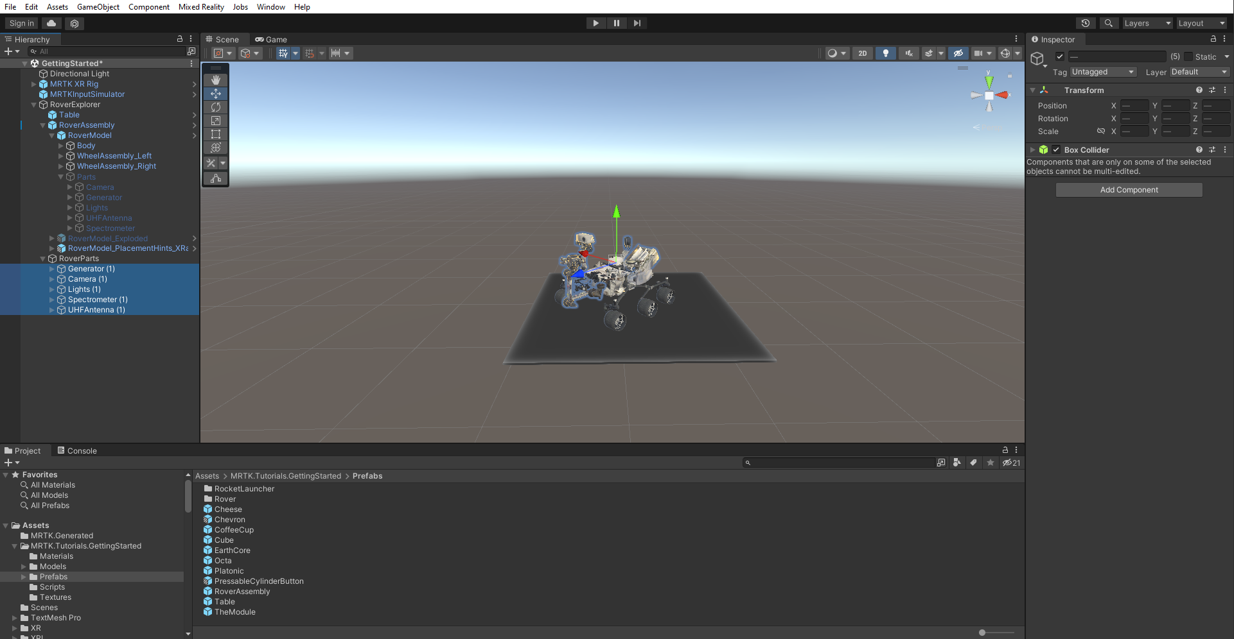This screenshot has height=639, width=1234.
Task: Open the custom editor tools wrench icon
Action: (211, 163)
